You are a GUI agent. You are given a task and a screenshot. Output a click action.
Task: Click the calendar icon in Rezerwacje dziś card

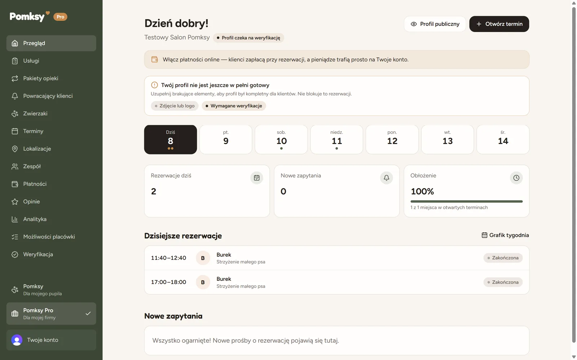point(257,178)
